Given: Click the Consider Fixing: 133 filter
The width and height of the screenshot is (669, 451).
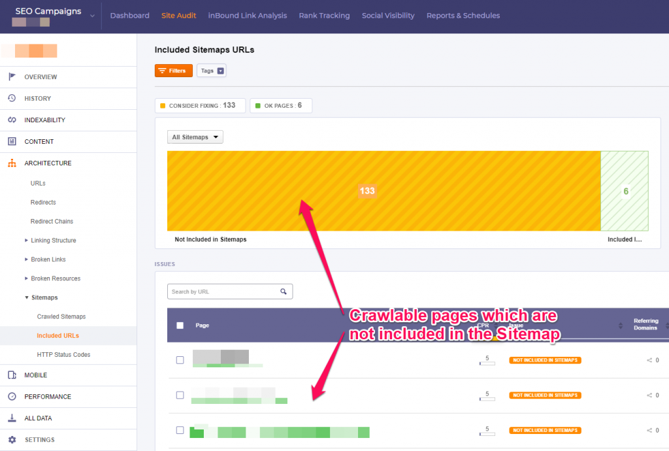Looking at the screenshot, I should click(x=200, y=105).
